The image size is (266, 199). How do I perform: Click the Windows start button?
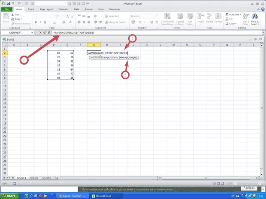coord(9,196)
